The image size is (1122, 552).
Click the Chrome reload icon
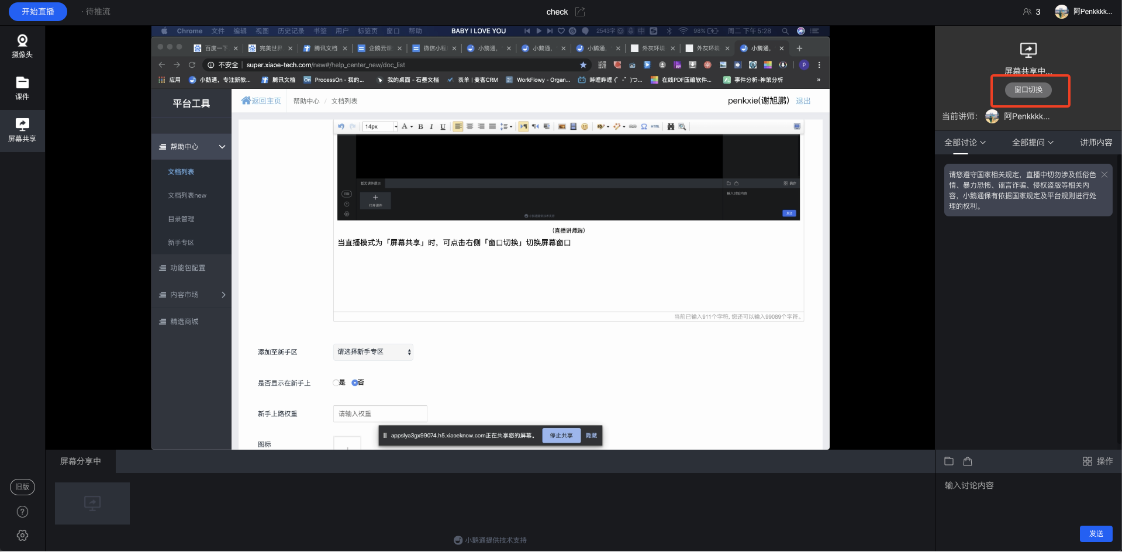(192, 65)
